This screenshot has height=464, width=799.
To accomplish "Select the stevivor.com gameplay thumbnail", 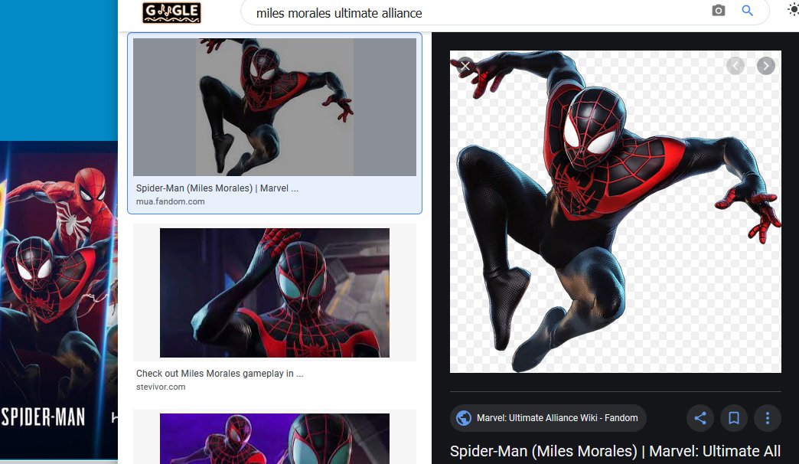I will 275,292.
